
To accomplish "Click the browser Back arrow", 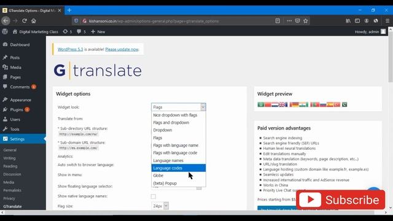I will click(6, 21).
